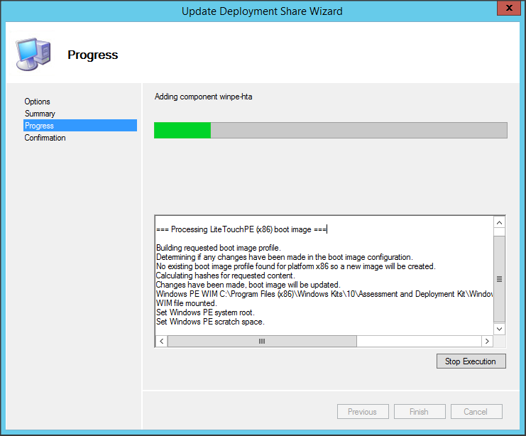Screen dimensions: 526x436
Task: Click the Previous button
Action: (x=362, y=412)
